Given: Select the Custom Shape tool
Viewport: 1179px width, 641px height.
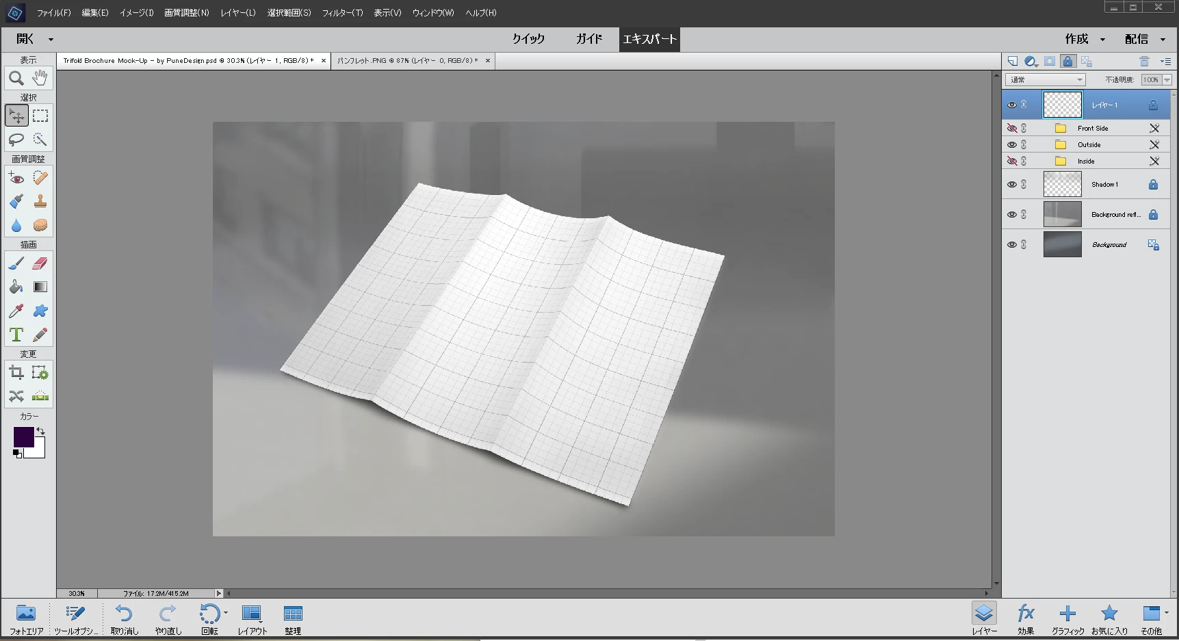Looking at the screenshot, I should (40, 311).
